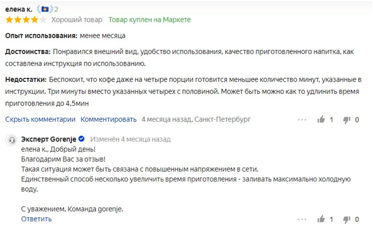Click Ответить under Gorenje reply
Screen dimensions: 373x235
(36, 219)
